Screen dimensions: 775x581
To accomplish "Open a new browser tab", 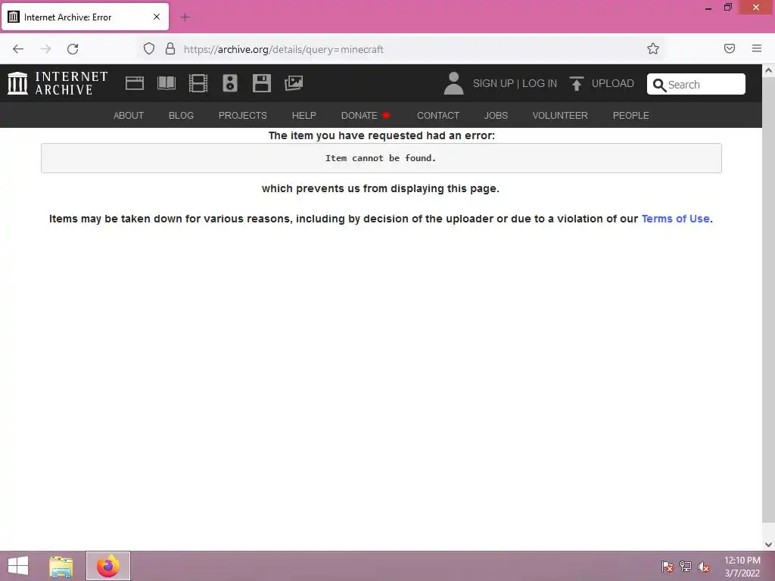I will (185, 17).
